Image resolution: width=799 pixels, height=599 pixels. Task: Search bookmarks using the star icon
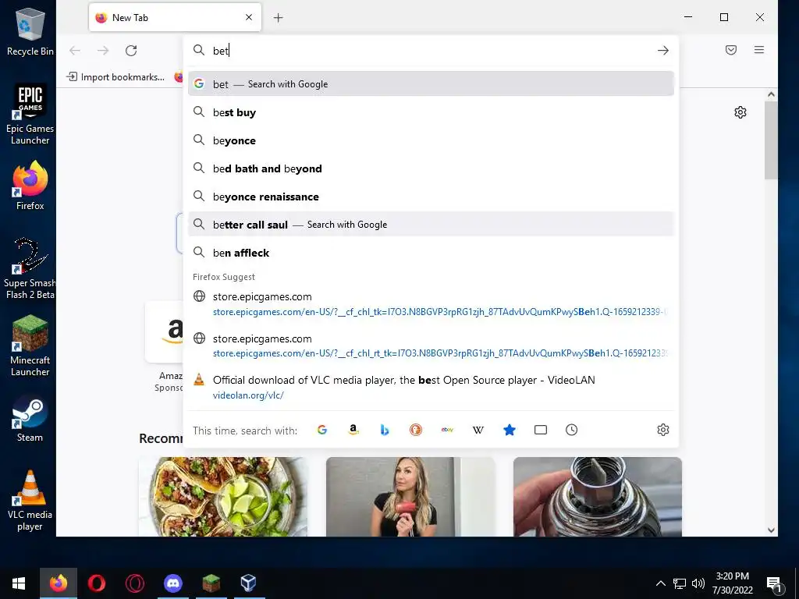point(509,430)
